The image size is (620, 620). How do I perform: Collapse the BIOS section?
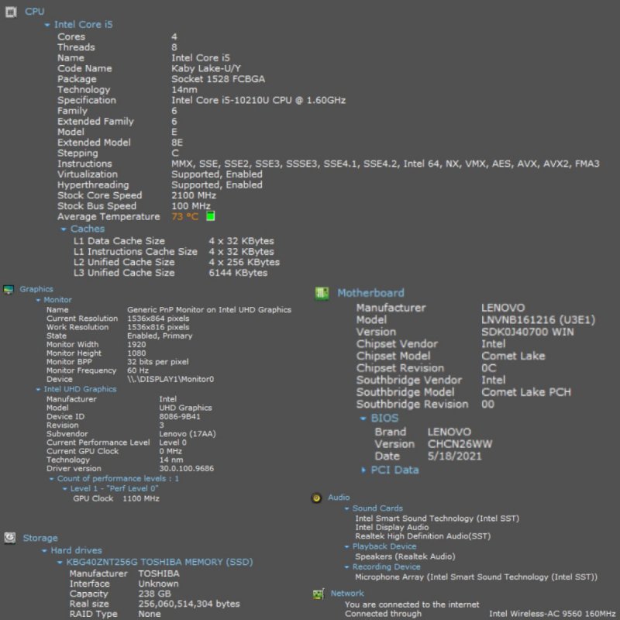[363, 418]
